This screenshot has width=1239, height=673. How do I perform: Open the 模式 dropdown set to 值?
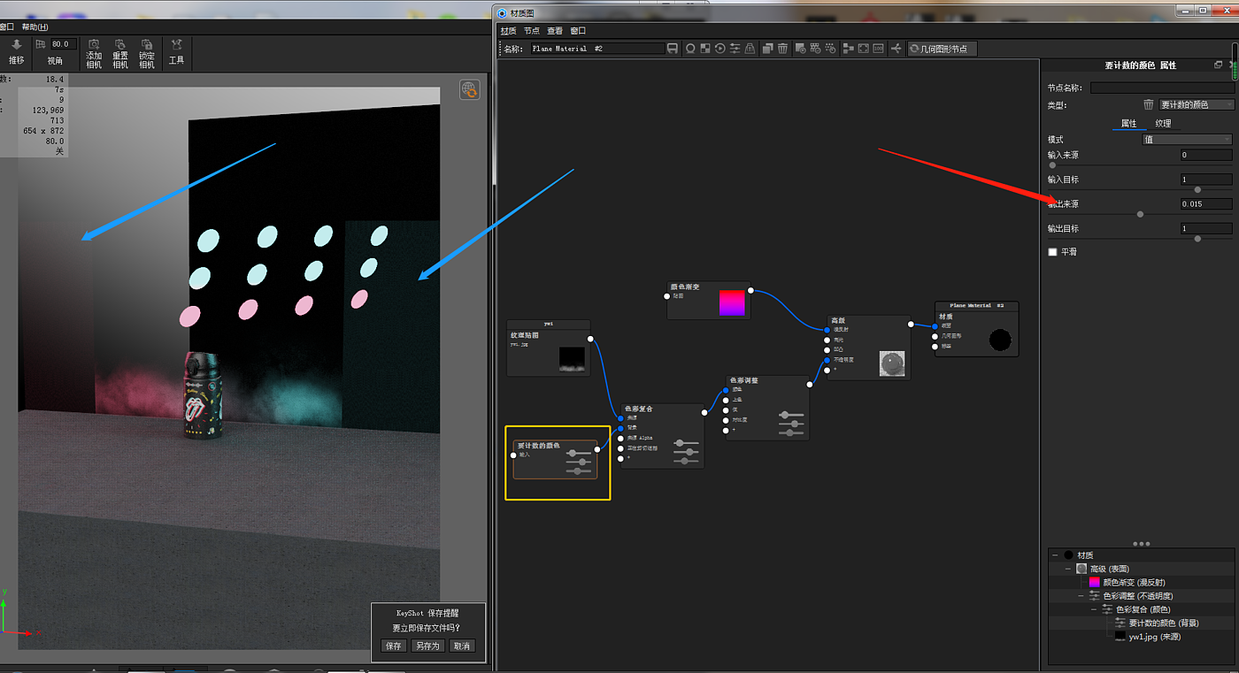1187,140
